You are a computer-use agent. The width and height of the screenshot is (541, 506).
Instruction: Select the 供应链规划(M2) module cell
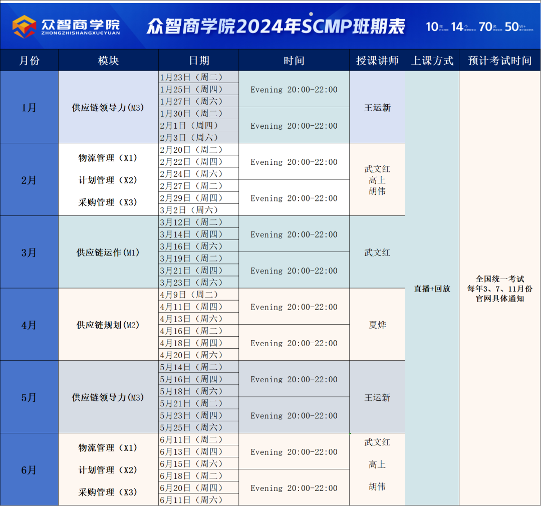pos(108,325)
